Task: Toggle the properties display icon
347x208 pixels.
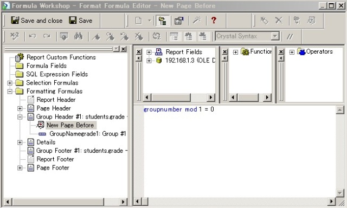Action: point(179,21)
